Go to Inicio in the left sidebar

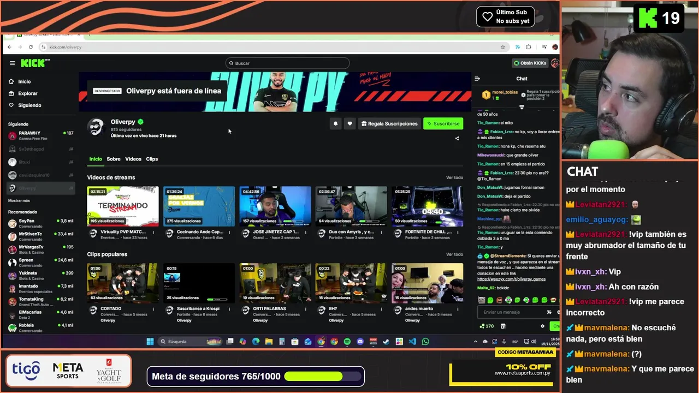point(20,81)
